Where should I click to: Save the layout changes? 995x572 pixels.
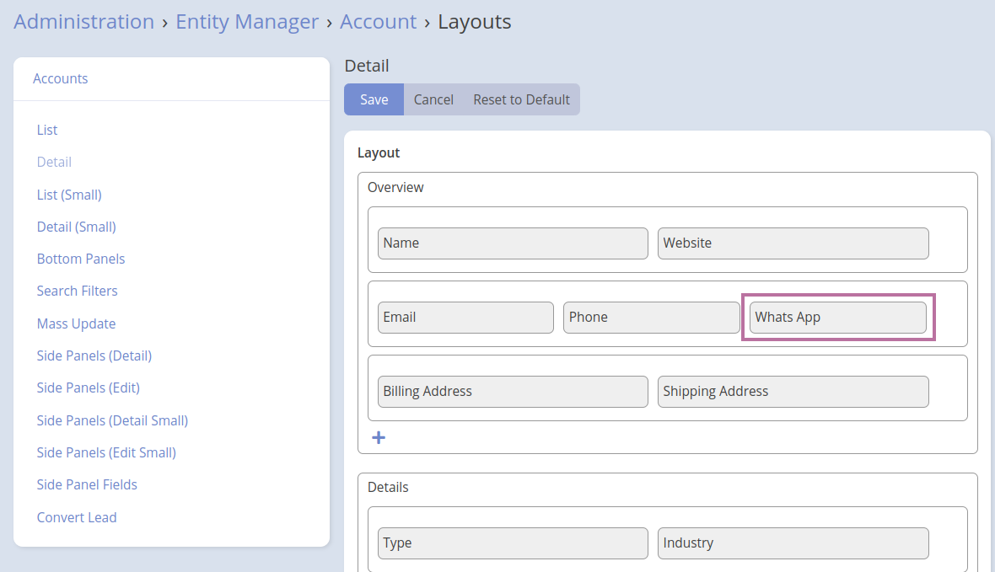click(374, 99)
